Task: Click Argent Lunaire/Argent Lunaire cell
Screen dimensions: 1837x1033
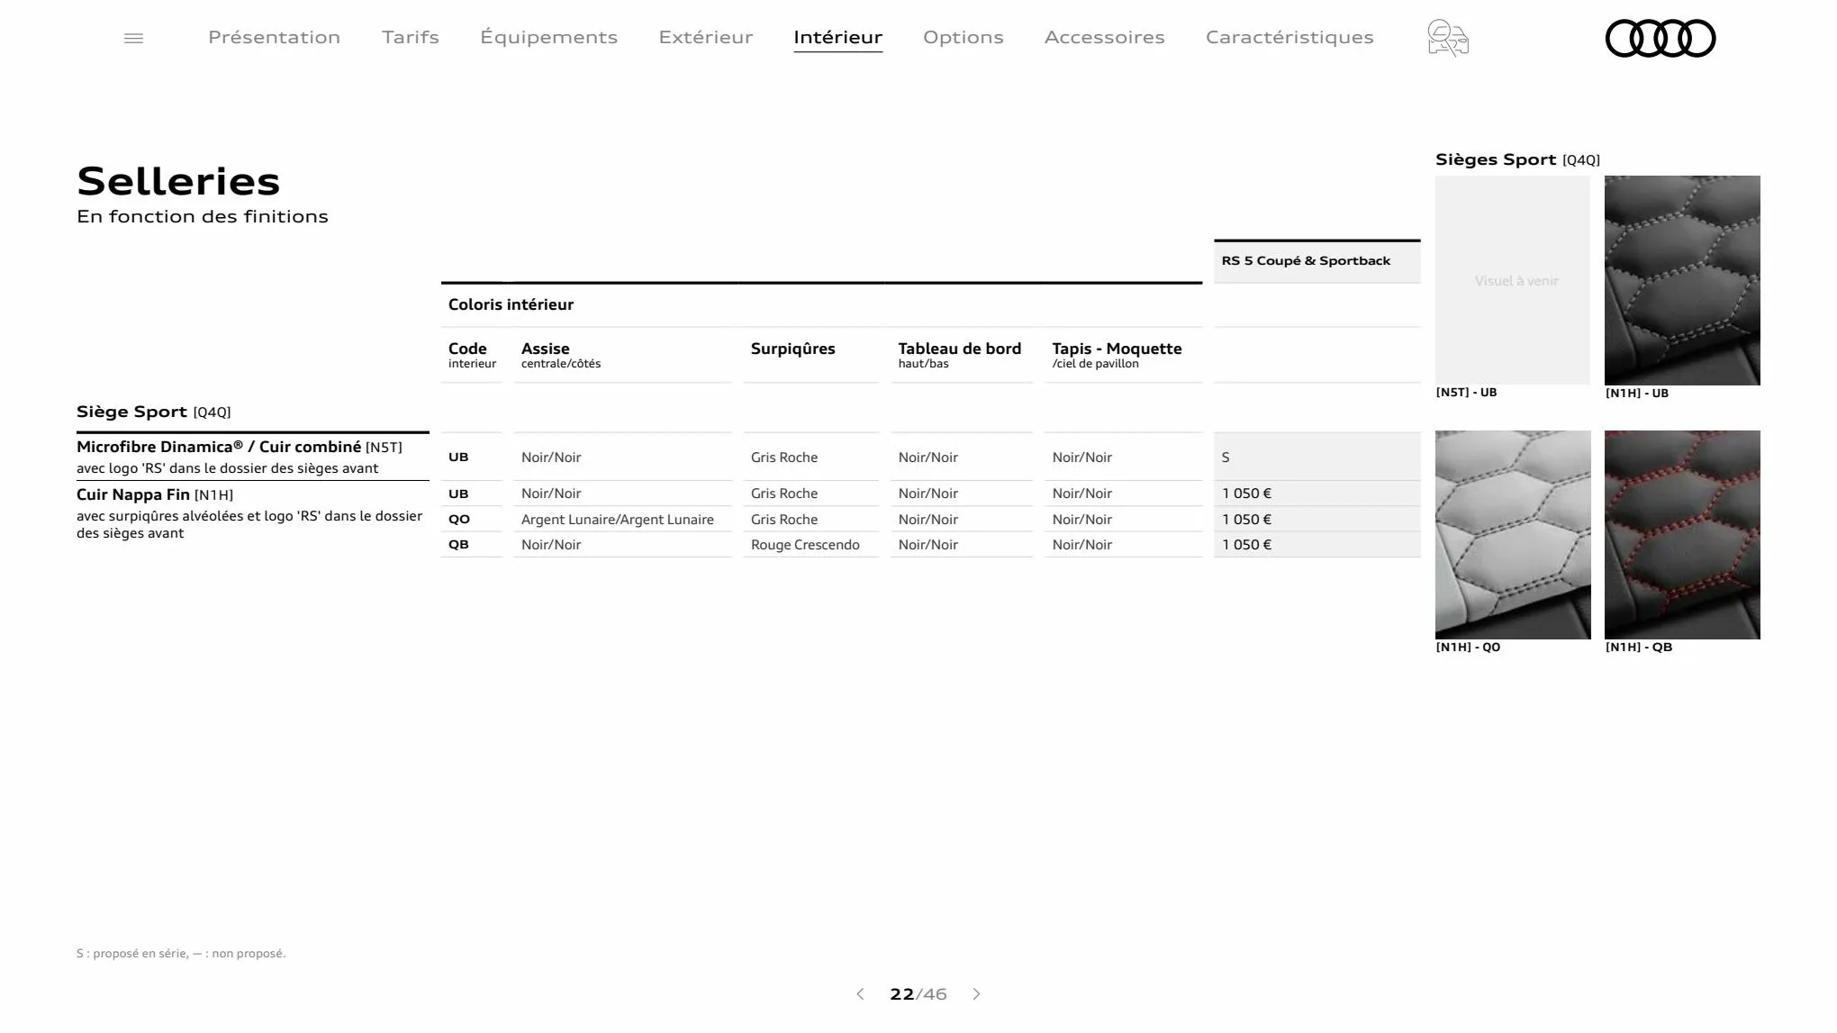Action: tap(618, 520)
